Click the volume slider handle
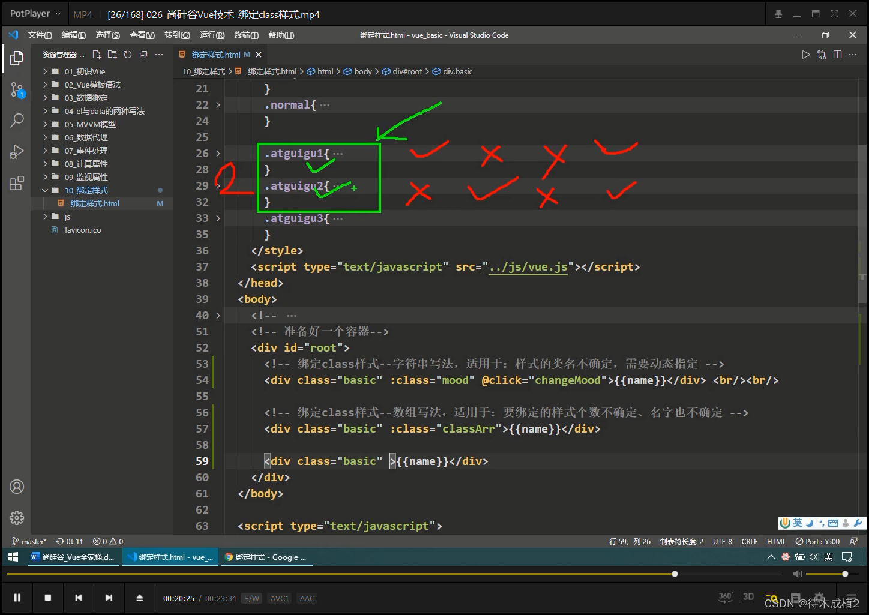Viewport: 869px width, 615px height. [x=845, y=574]
